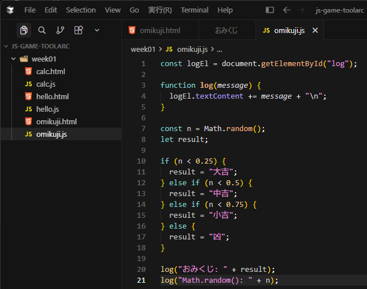Viewport: 367px width, 289px height.
Task: Open the Extensions view icon
Action: [x=79, y=30]
